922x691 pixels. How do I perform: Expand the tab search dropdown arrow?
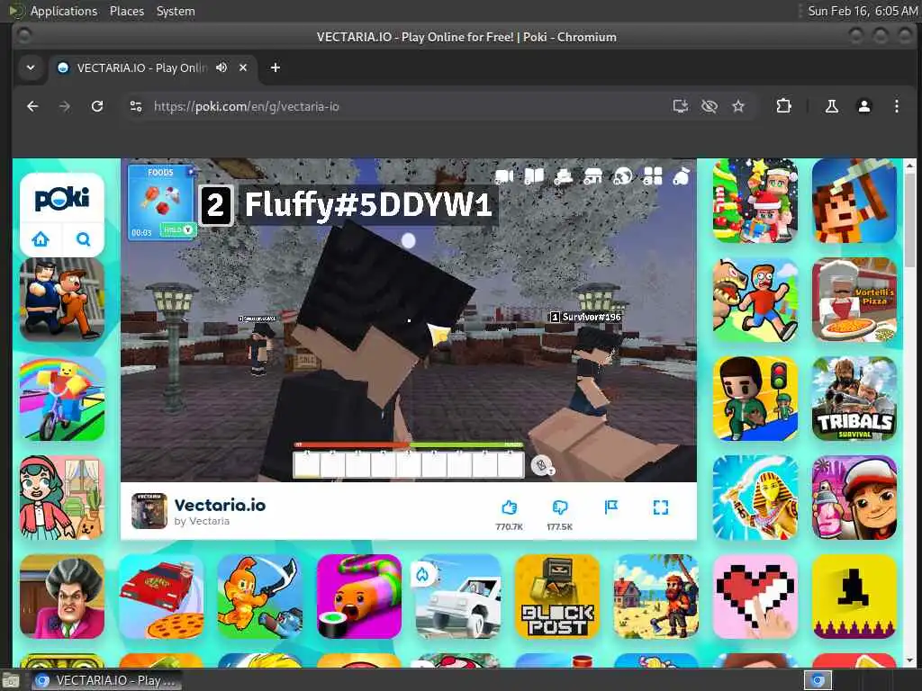(31, 67)
